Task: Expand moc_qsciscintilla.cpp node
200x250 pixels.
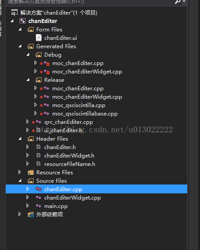Action: pos(35,105)
